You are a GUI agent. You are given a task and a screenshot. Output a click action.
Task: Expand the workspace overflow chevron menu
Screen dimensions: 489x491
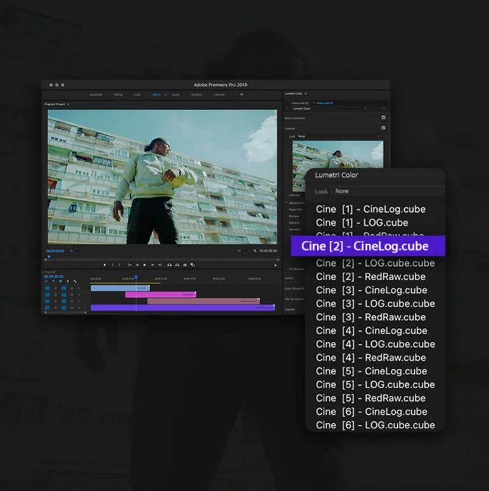click(x=241, y=95)
